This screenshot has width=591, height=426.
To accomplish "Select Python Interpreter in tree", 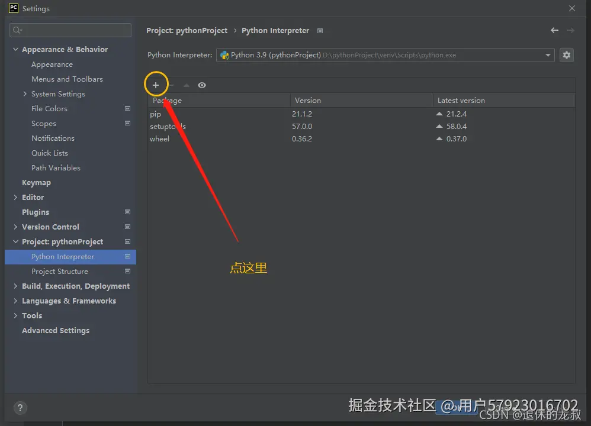I will coord(70,257).
